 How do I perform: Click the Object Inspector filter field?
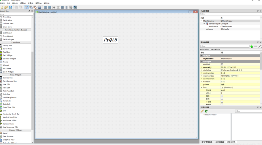(x=231, y=14)
